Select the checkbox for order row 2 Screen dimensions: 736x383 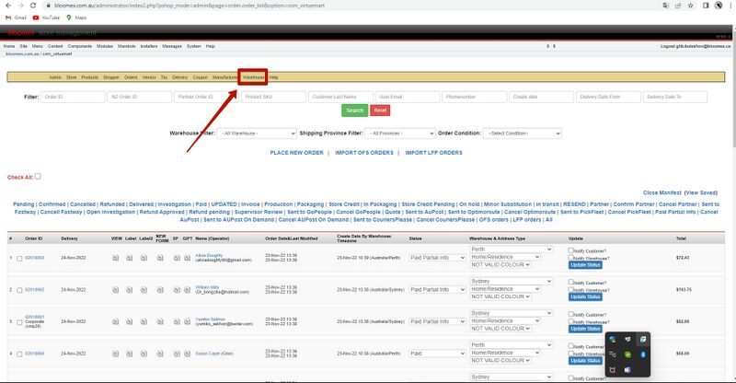pyautogui.click(x=19, y=290)
